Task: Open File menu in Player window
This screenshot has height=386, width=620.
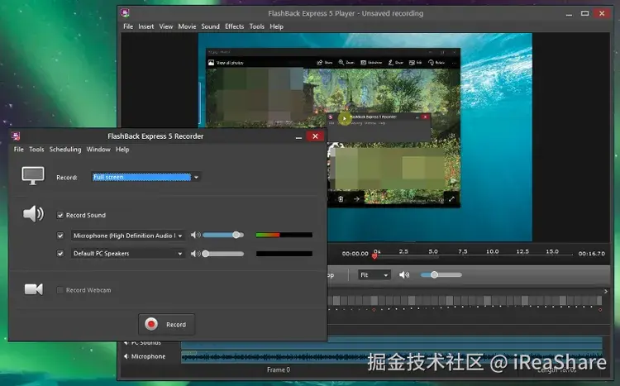Action: [128, 26]
